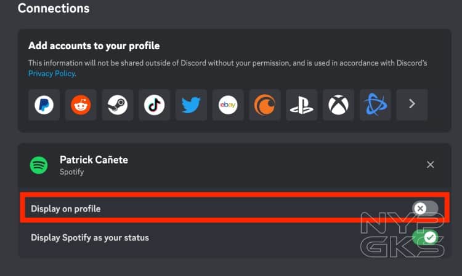Connect an eBay account

(228, 105)
